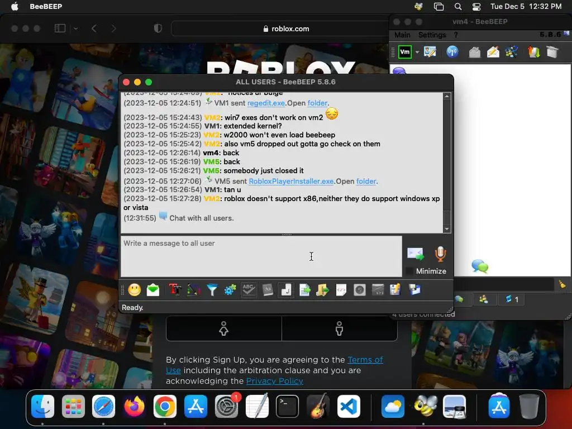Focus the Write a message to all user field

coord(261,256)
